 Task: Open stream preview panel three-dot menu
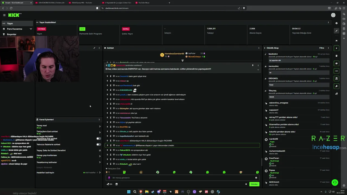(99, 48)
